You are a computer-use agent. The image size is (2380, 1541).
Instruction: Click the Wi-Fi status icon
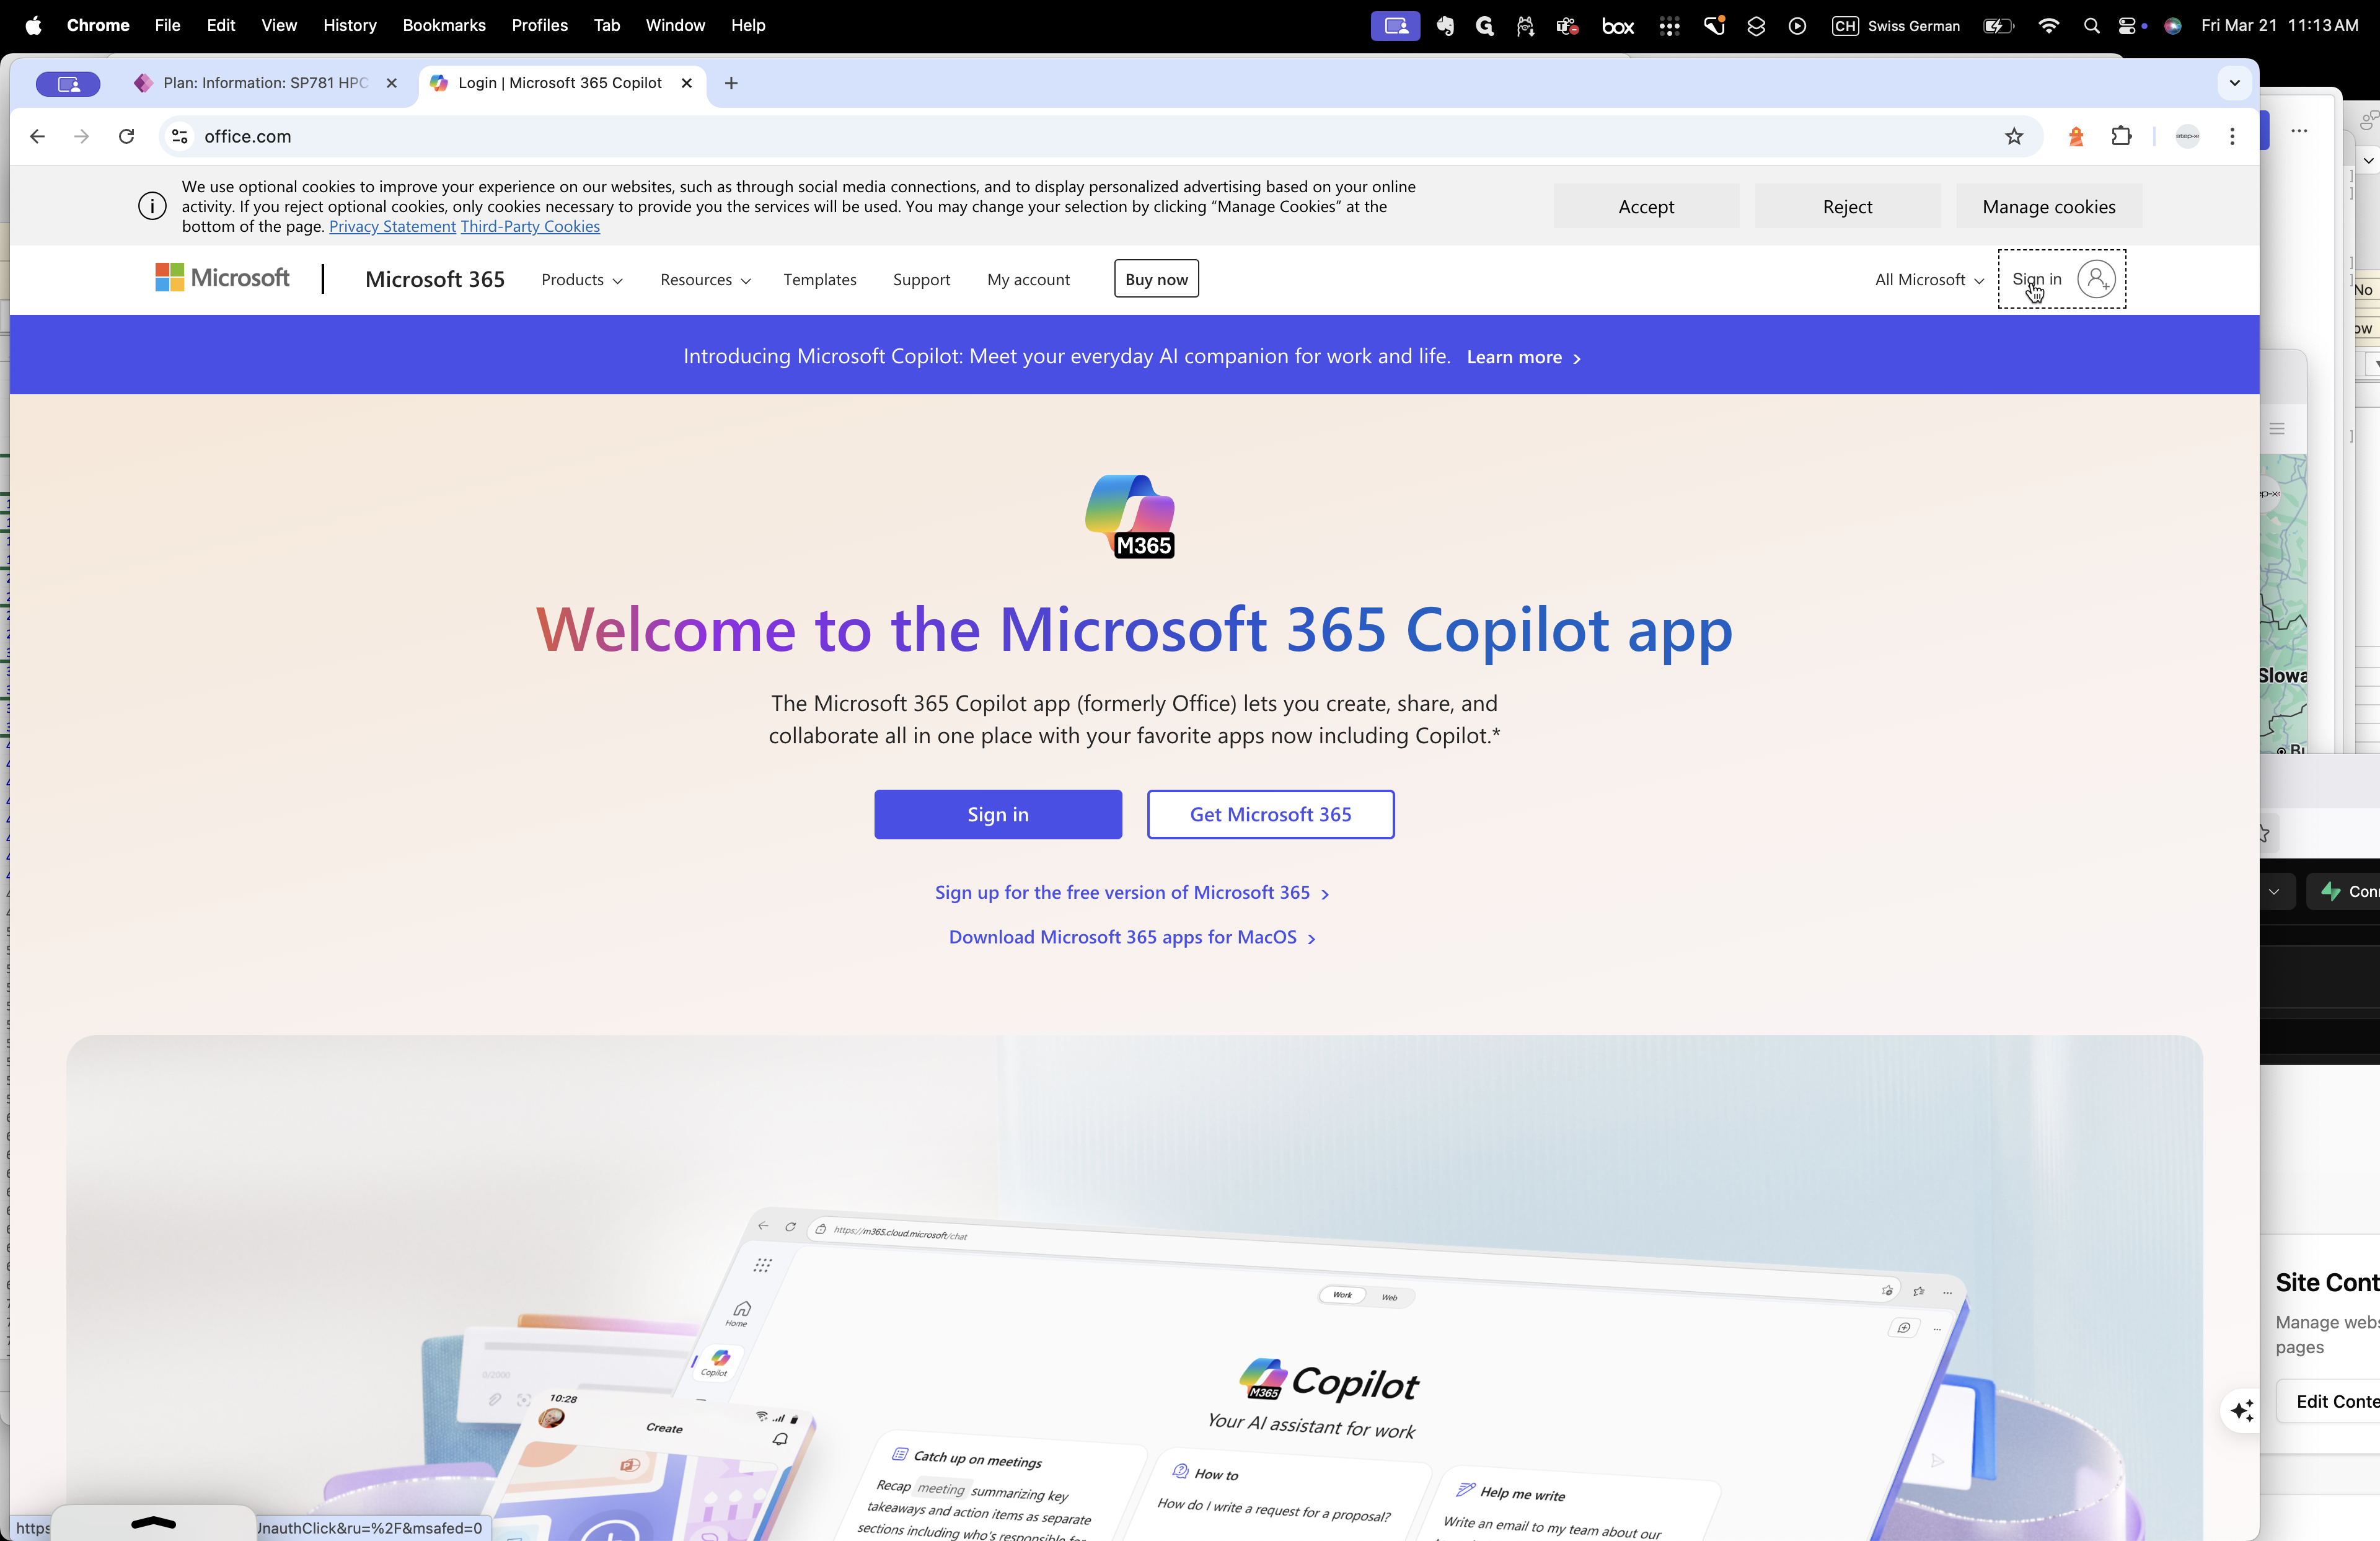[2049, 26]
